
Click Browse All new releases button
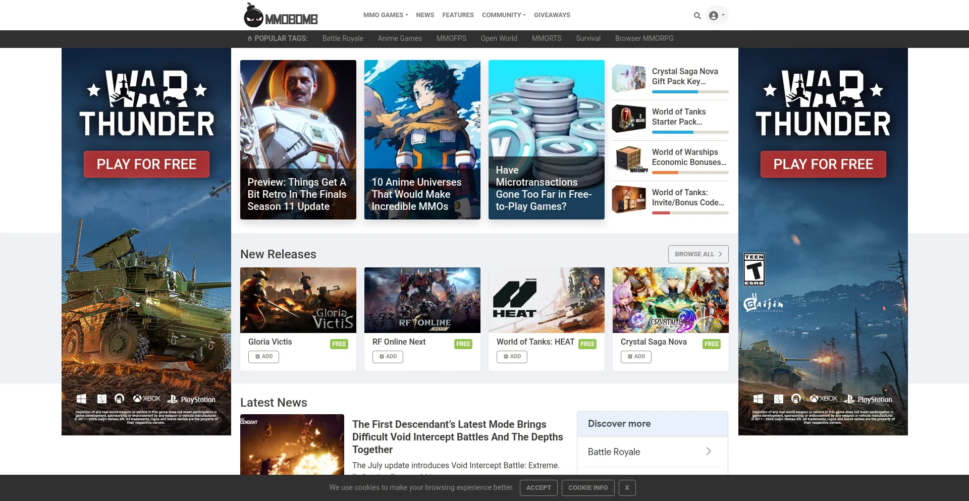pyautogui.click(x=698, y=254)
